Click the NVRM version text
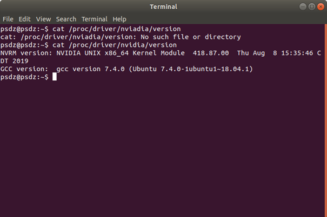This screenshot has height=217, width=327. (26, 53)
